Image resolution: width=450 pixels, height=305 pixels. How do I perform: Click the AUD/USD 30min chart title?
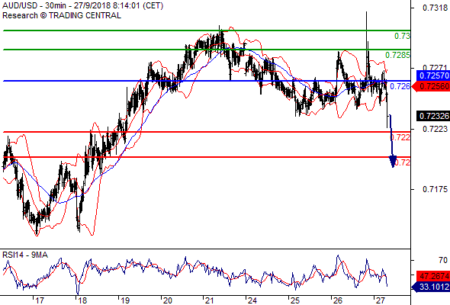[82, 6]
